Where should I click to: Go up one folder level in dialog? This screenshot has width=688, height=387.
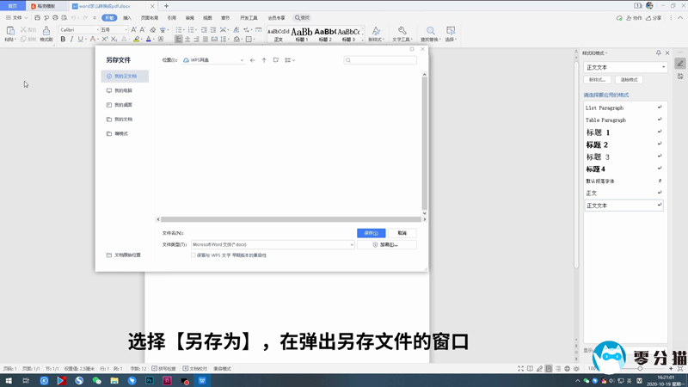pyautogui.click(x=264, y=60)
